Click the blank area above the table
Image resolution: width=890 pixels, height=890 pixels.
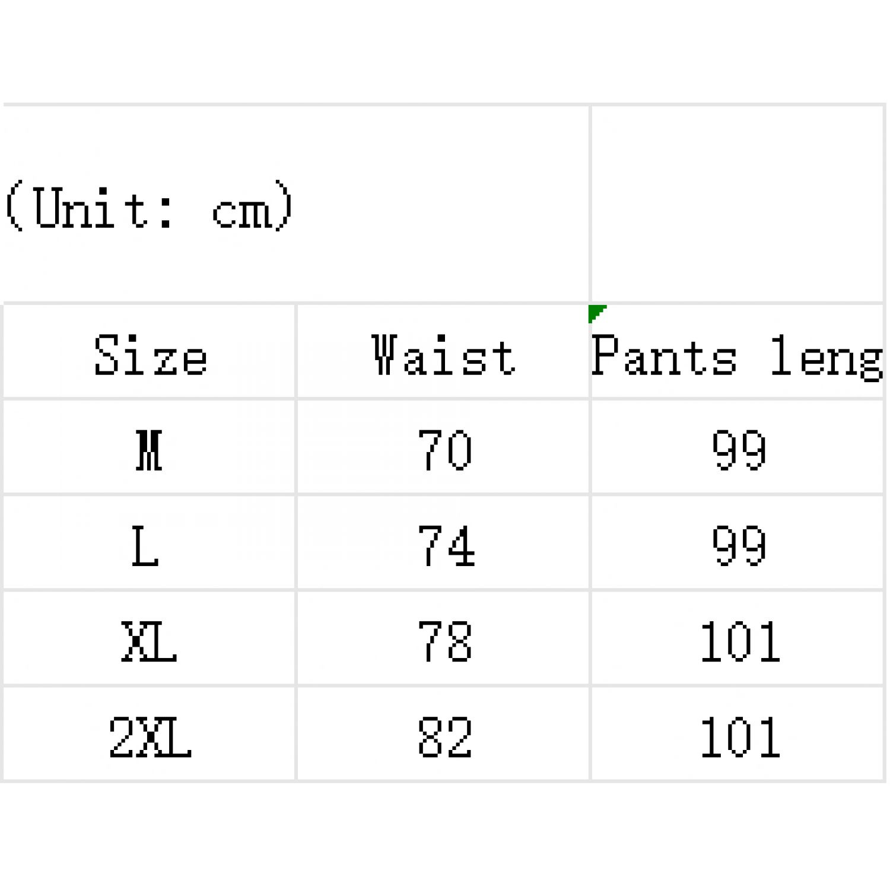[x=445, y=50]
